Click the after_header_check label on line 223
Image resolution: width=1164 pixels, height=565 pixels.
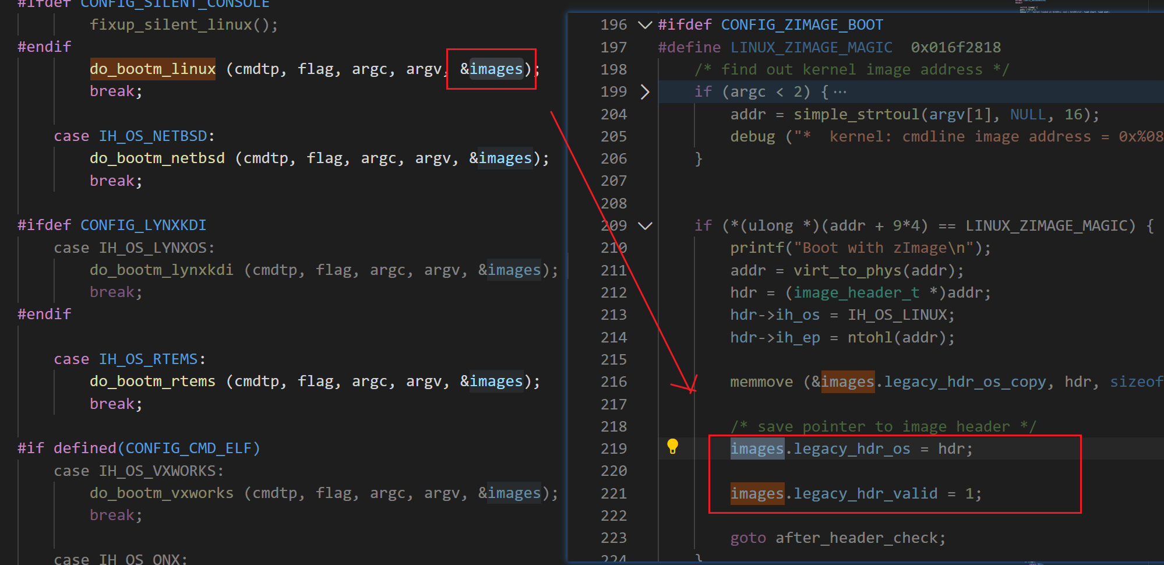click(856, 538)
